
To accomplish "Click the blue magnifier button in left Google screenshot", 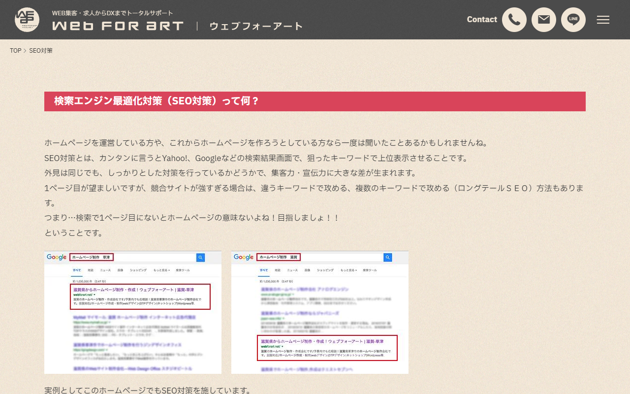I will click(200, 257).
